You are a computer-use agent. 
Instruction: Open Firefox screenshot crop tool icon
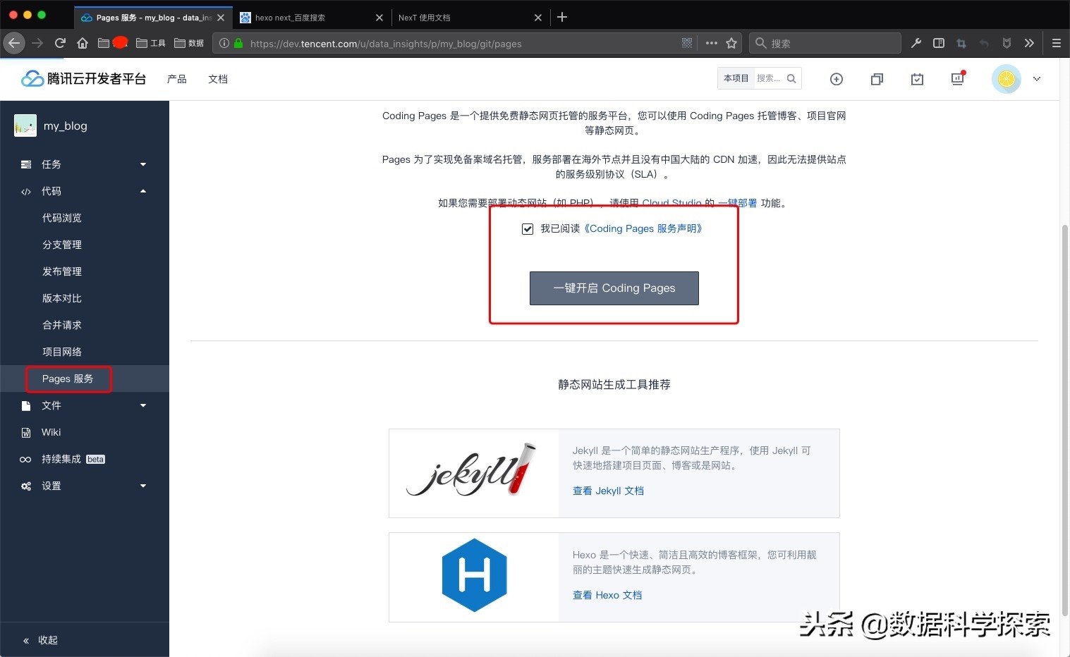tap(961, 43)
